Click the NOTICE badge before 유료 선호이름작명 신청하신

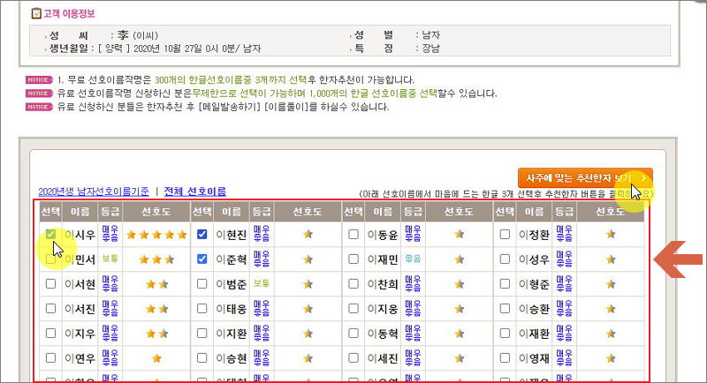(x=39, y=94)
